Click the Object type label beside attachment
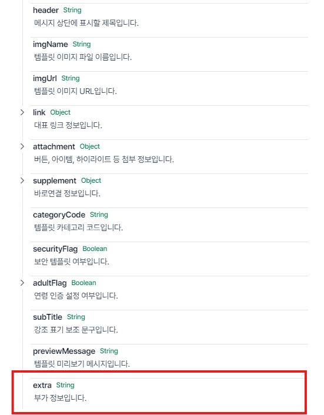The width and height of the screenshot is (324, 415). (x=90, y=146)
